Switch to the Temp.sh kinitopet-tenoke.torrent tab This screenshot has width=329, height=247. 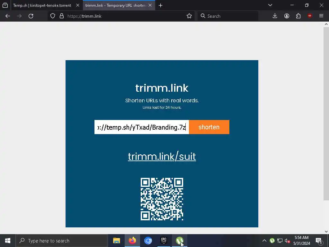42,5
